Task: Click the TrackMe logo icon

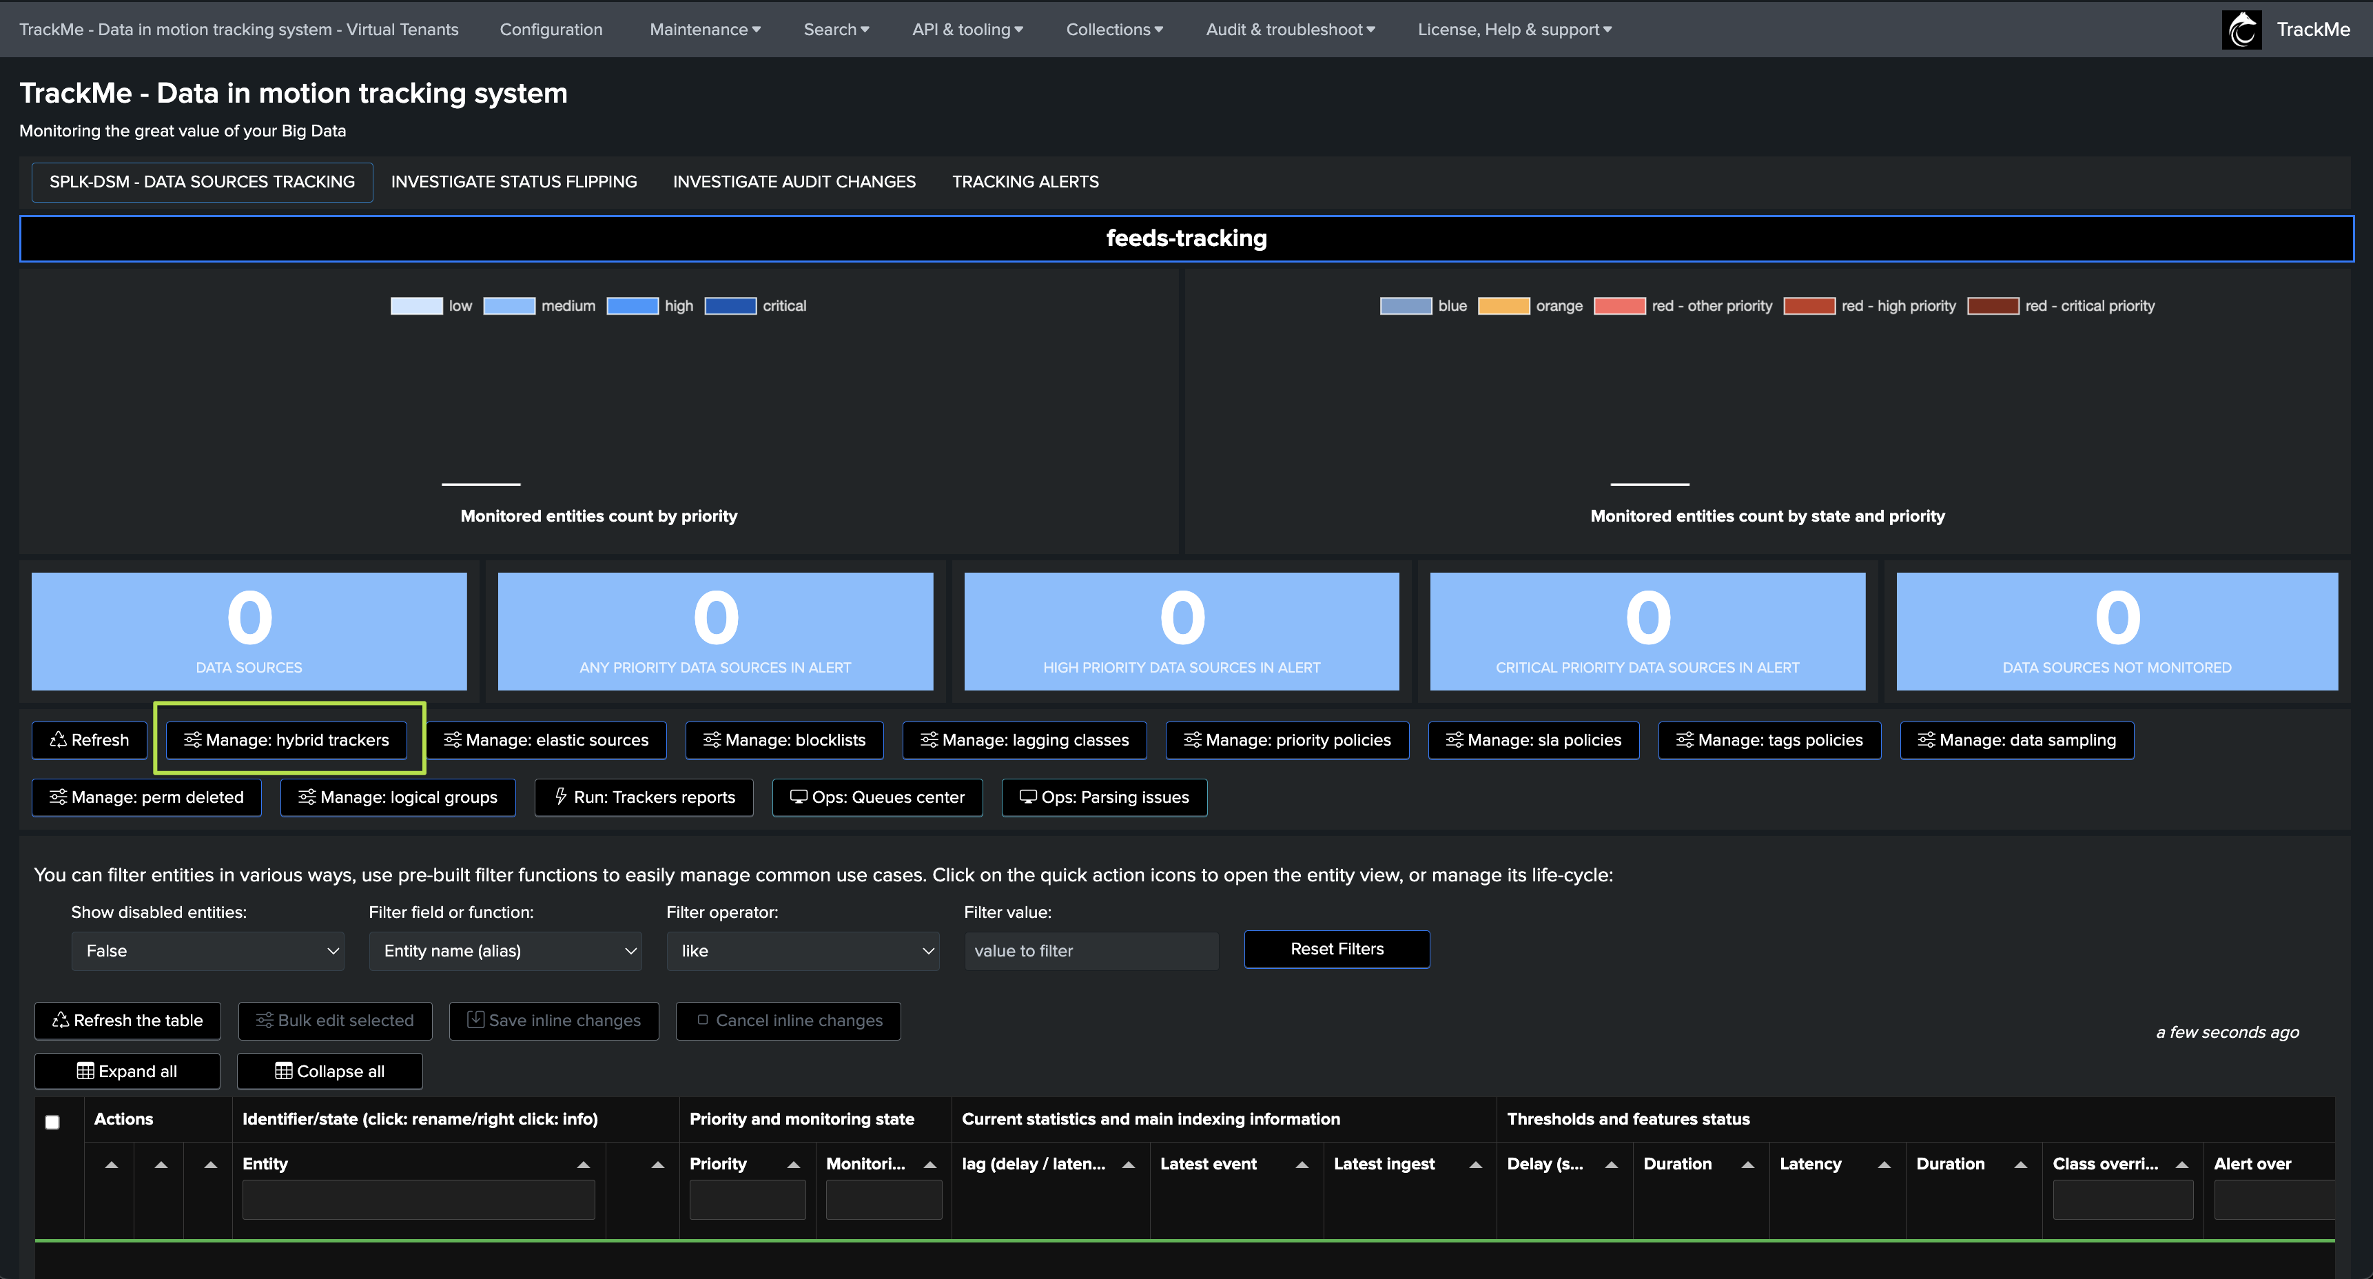Action: click(x=2241, y=30)
